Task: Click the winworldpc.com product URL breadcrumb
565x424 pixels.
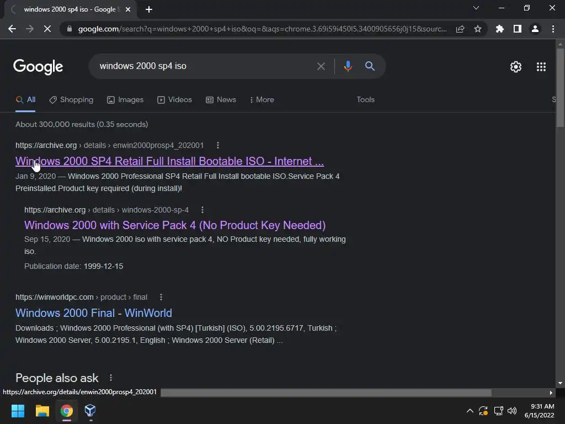Action: [x=82, y=297]
